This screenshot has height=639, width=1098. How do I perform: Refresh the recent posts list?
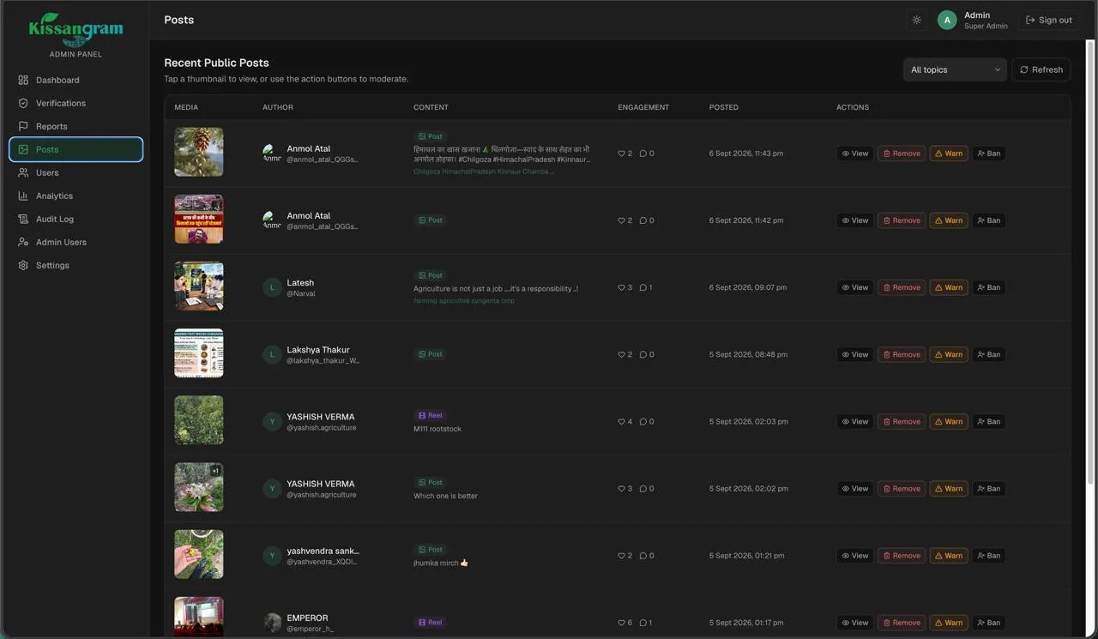1041,69
